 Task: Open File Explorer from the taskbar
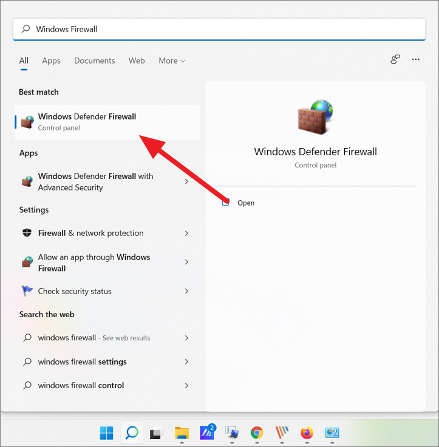[182, 432]
